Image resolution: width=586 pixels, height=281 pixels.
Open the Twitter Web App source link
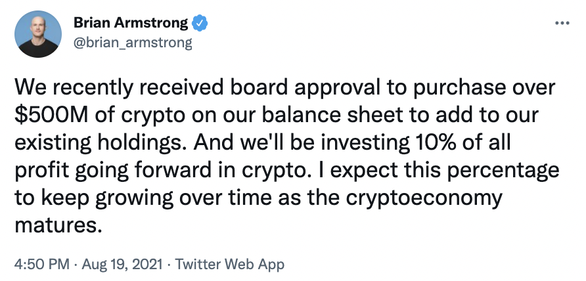point(230,265)
